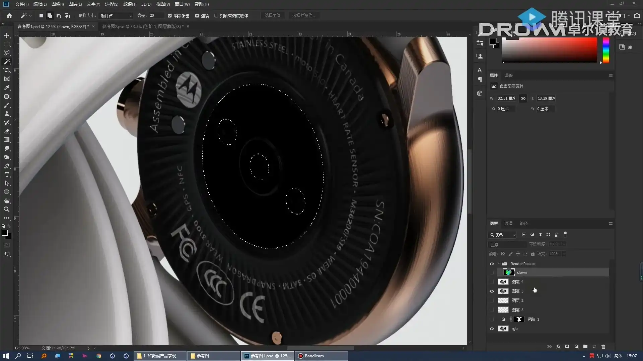This screenshot has width=643, height=361.
Task: Collapse the Render Passes group
Action: click(499, 264)
